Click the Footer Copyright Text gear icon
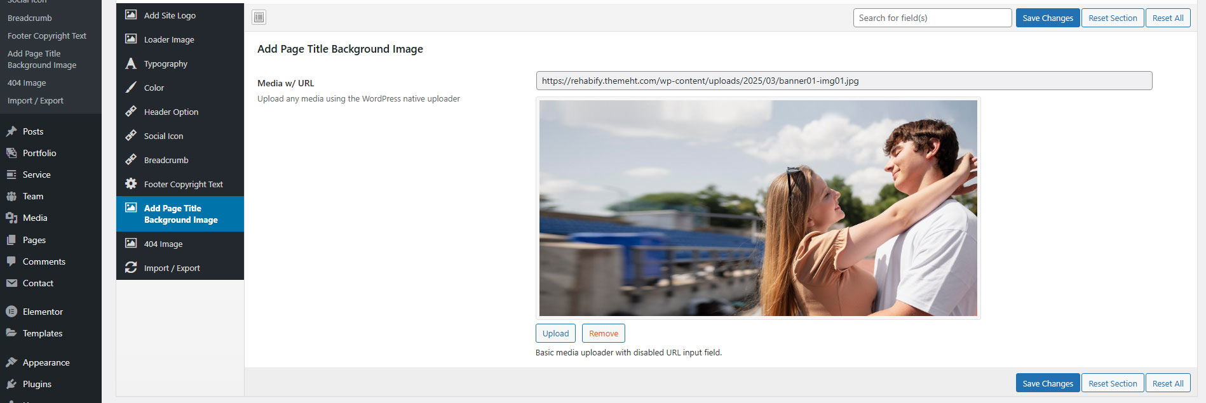This screenshot has width=1206, height=403. (x=131, y=183)
